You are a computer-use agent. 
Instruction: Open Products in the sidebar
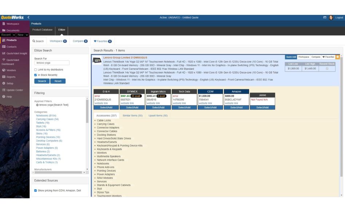pos(11,40)
